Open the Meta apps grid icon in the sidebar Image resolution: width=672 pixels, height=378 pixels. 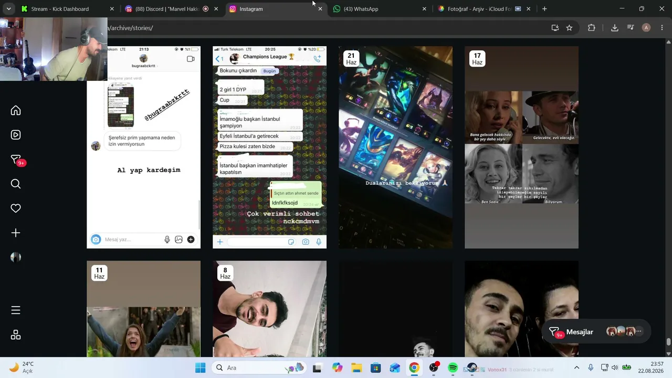16,335
